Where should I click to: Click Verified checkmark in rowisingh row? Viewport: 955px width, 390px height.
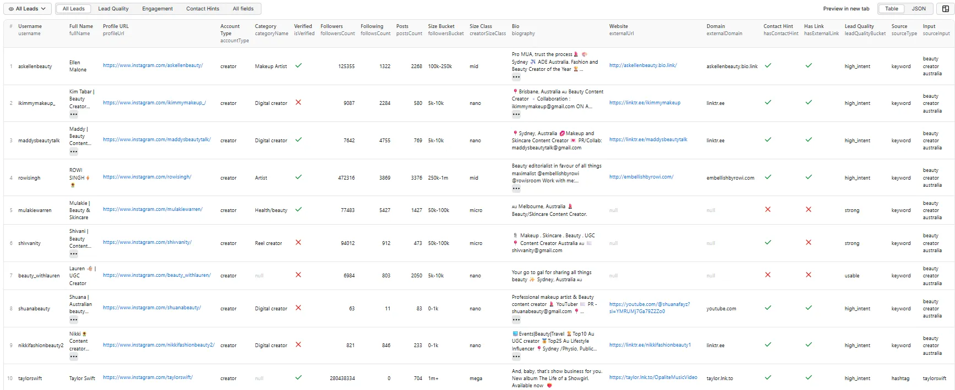[298, 177]
